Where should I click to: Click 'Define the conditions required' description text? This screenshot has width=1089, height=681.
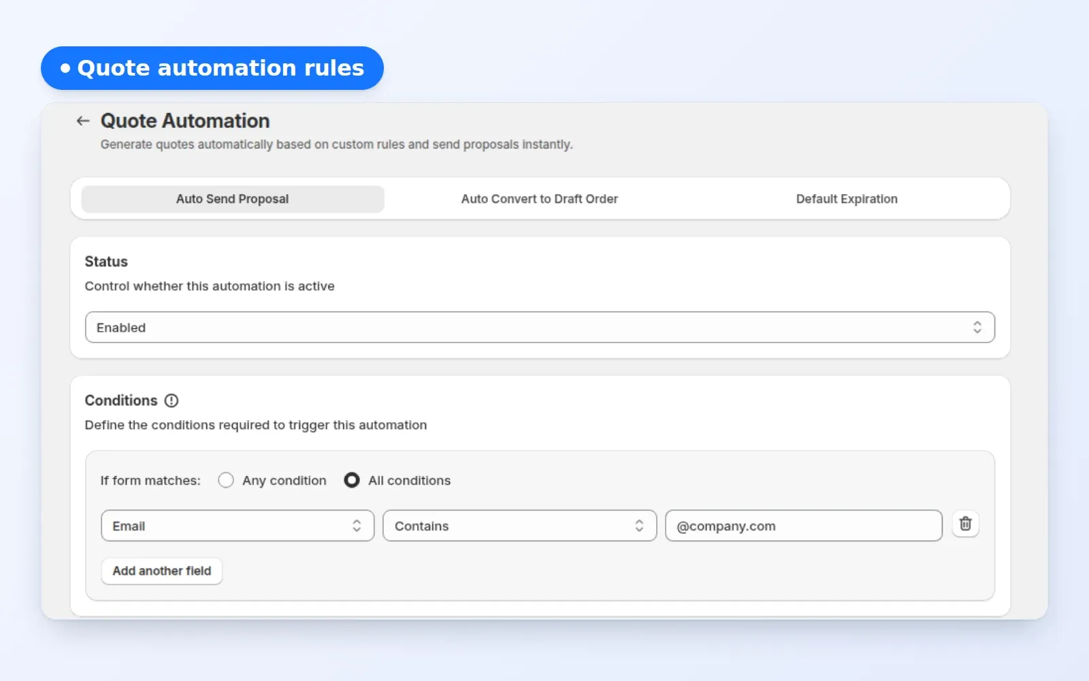pyautogui.click(x=256, y=425)
